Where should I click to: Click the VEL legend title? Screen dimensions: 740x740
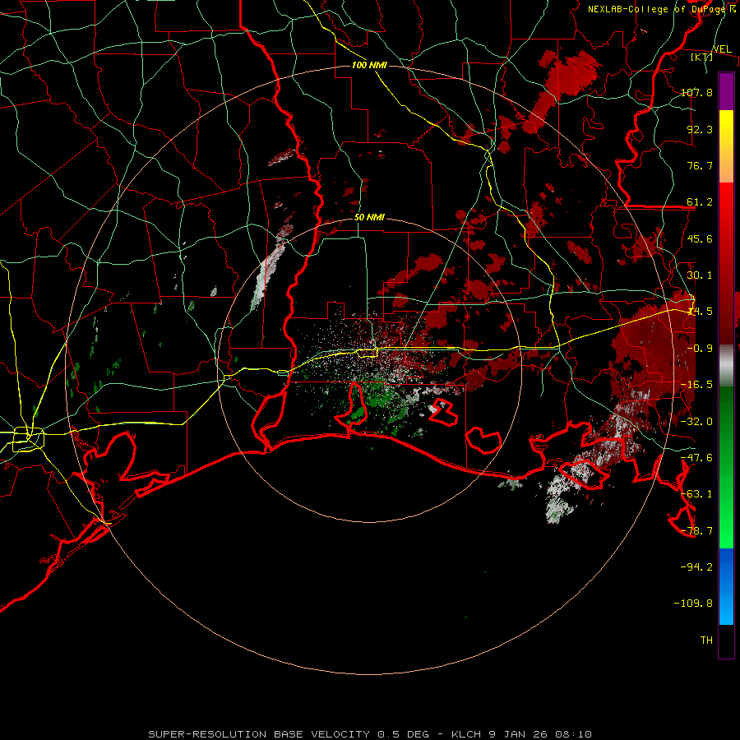[x=722, y=49]
